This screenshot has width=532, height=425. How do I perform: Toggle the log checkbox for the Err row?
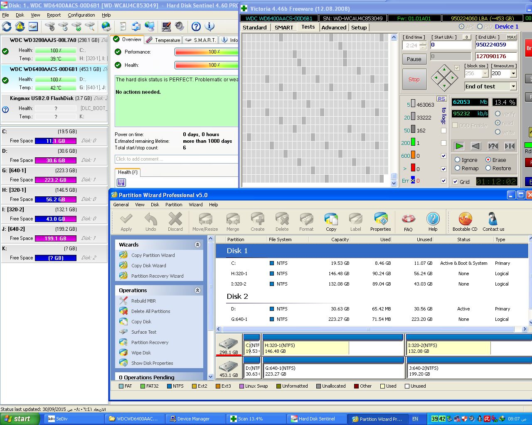pos(443,181)
